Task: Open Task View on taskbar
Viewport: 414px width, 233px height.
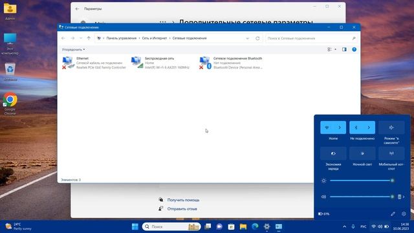Action: [208, 227]
